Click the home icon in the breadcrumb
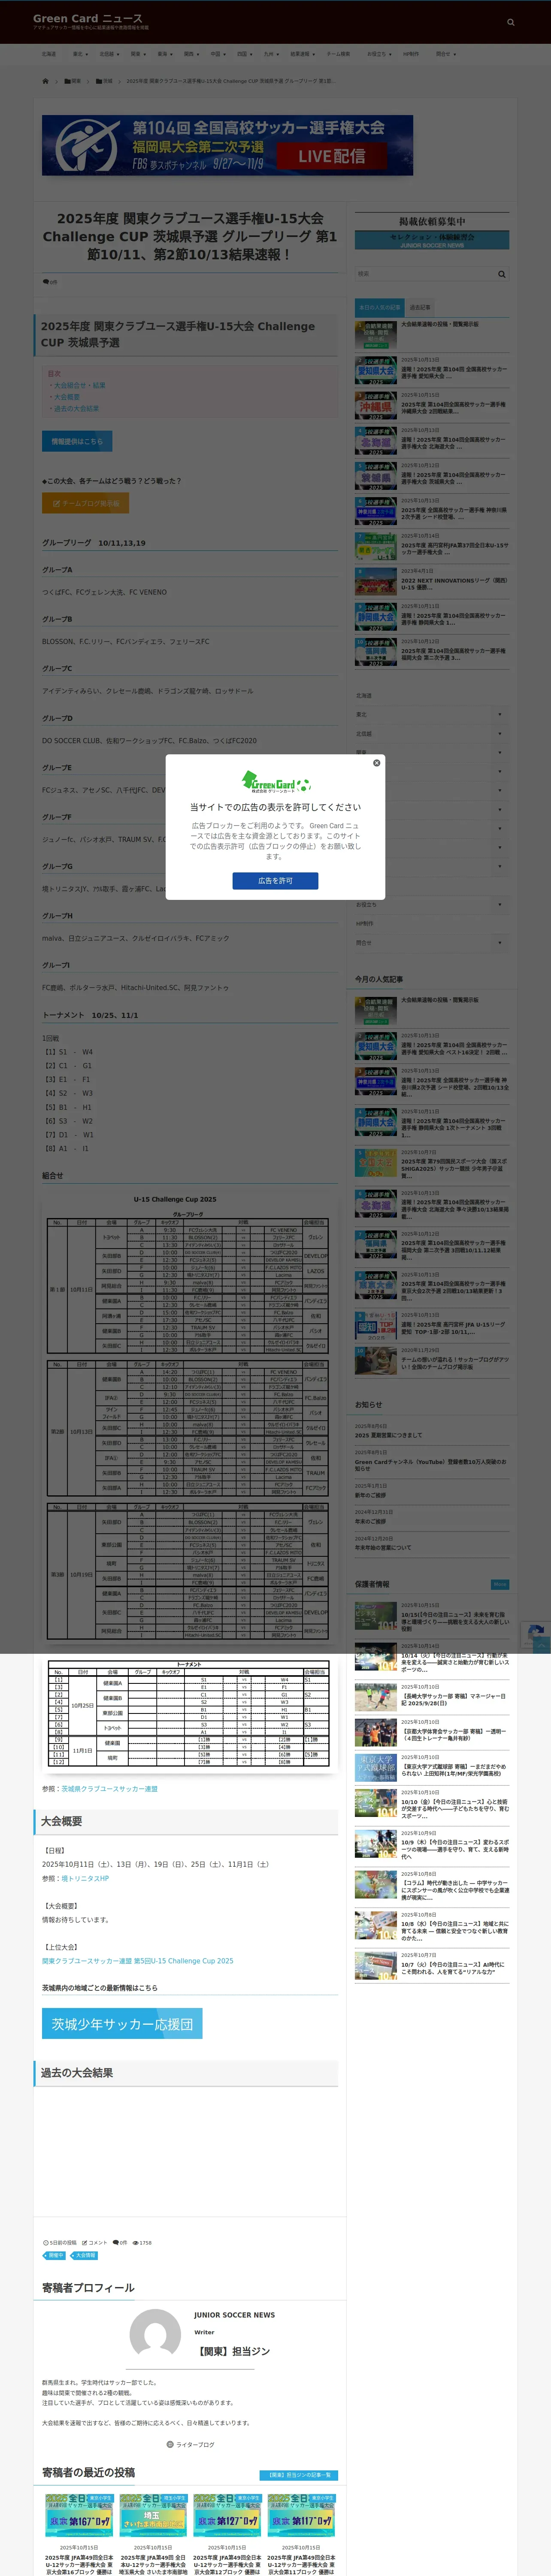Image resolution: width=551 pixels, height=2576 pixels. coord(45,81)
